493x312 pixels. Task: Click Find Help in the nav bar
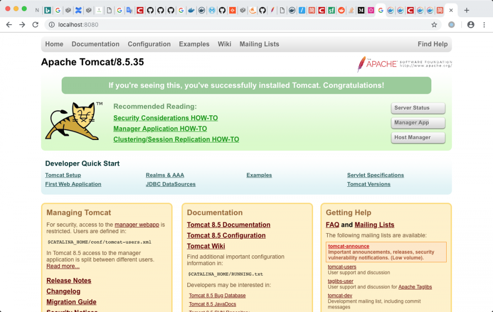coord(433,44)
